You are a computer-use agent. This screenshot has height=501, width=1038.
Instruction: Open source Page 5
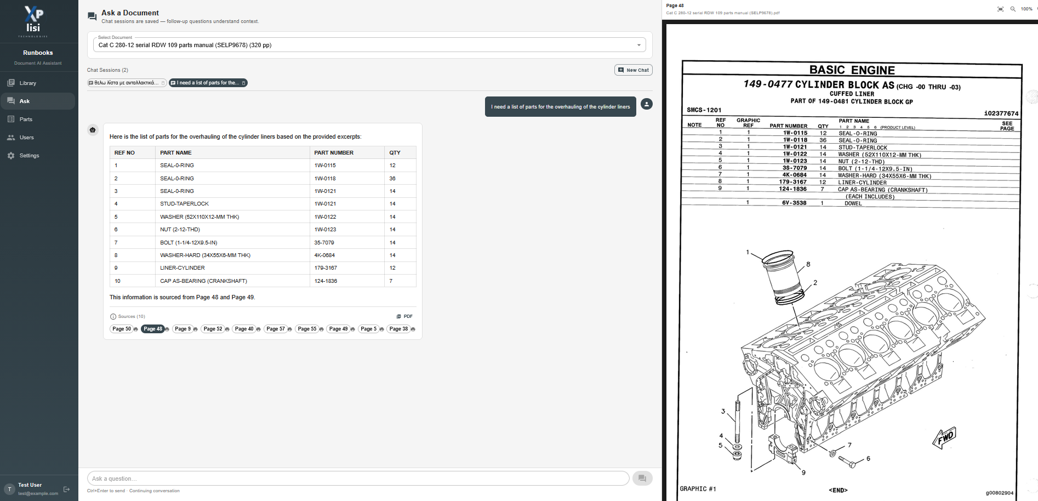(368, 329)
